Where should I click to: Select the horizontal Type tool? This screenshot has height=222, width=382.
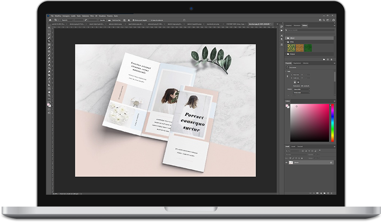point(49,82)
